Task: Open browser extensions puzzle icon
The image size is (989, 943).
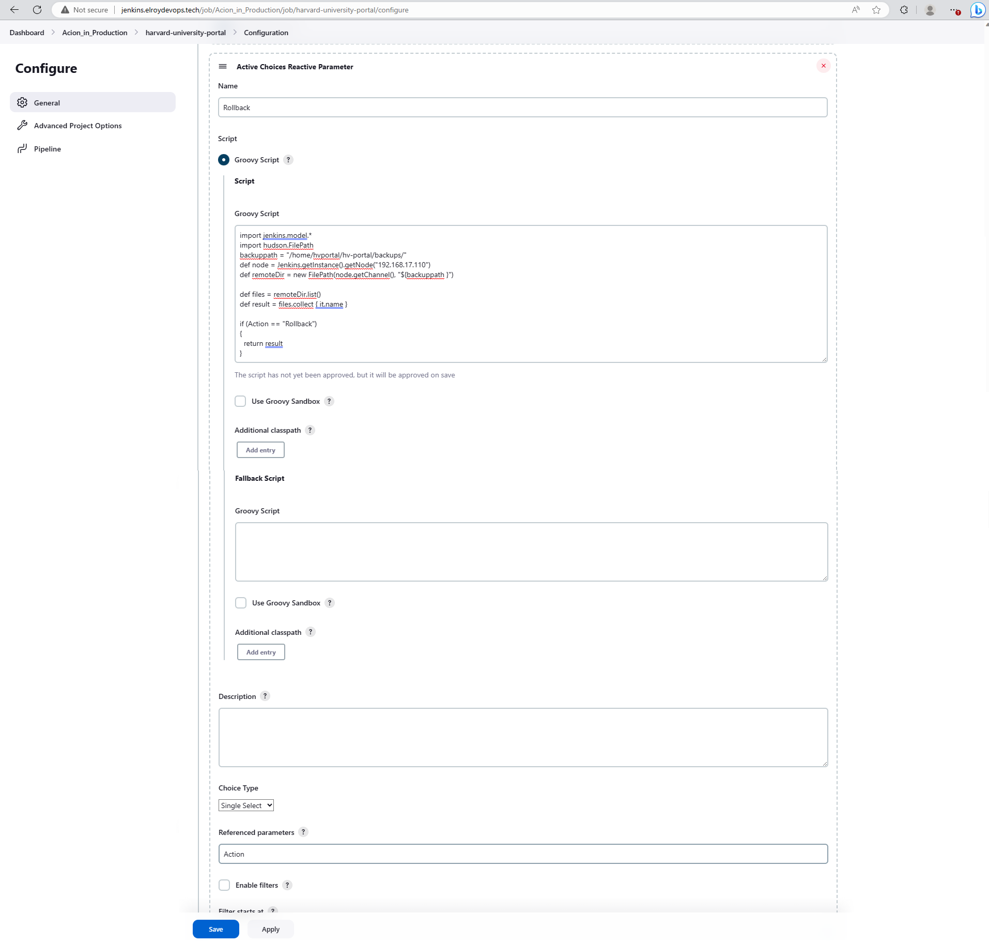Action: pyautogui.click(x=904, y=10)
